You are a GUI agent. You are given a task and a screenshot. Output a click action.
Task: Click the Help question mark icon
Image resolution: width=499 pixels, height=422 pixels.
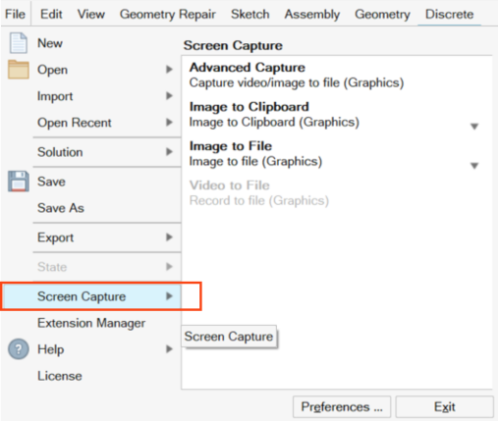[19, 349]
